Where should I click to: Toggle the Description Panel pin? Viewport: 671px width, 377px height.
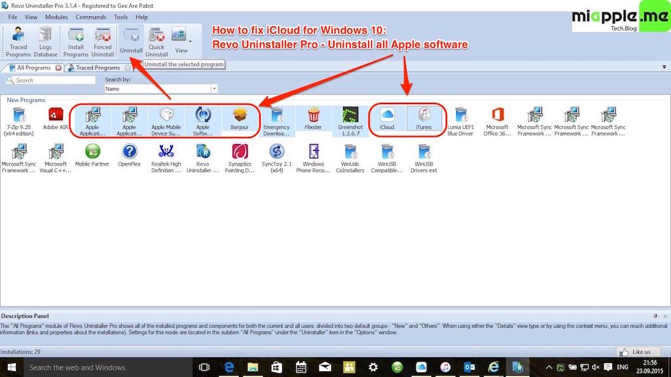[656, 316]
